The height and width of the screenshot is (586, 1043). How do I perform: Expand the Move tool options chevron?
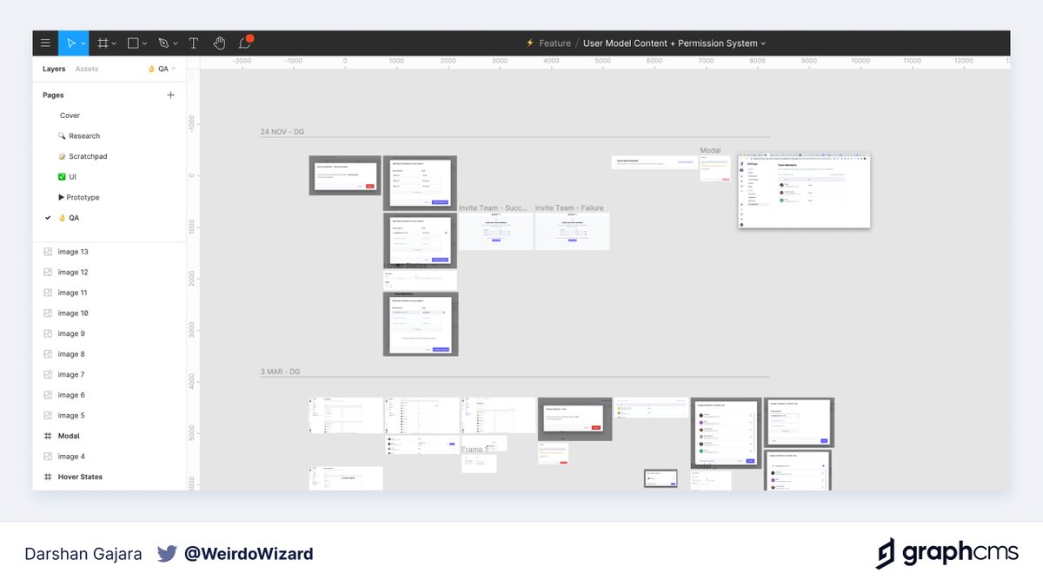click(83, 43)
